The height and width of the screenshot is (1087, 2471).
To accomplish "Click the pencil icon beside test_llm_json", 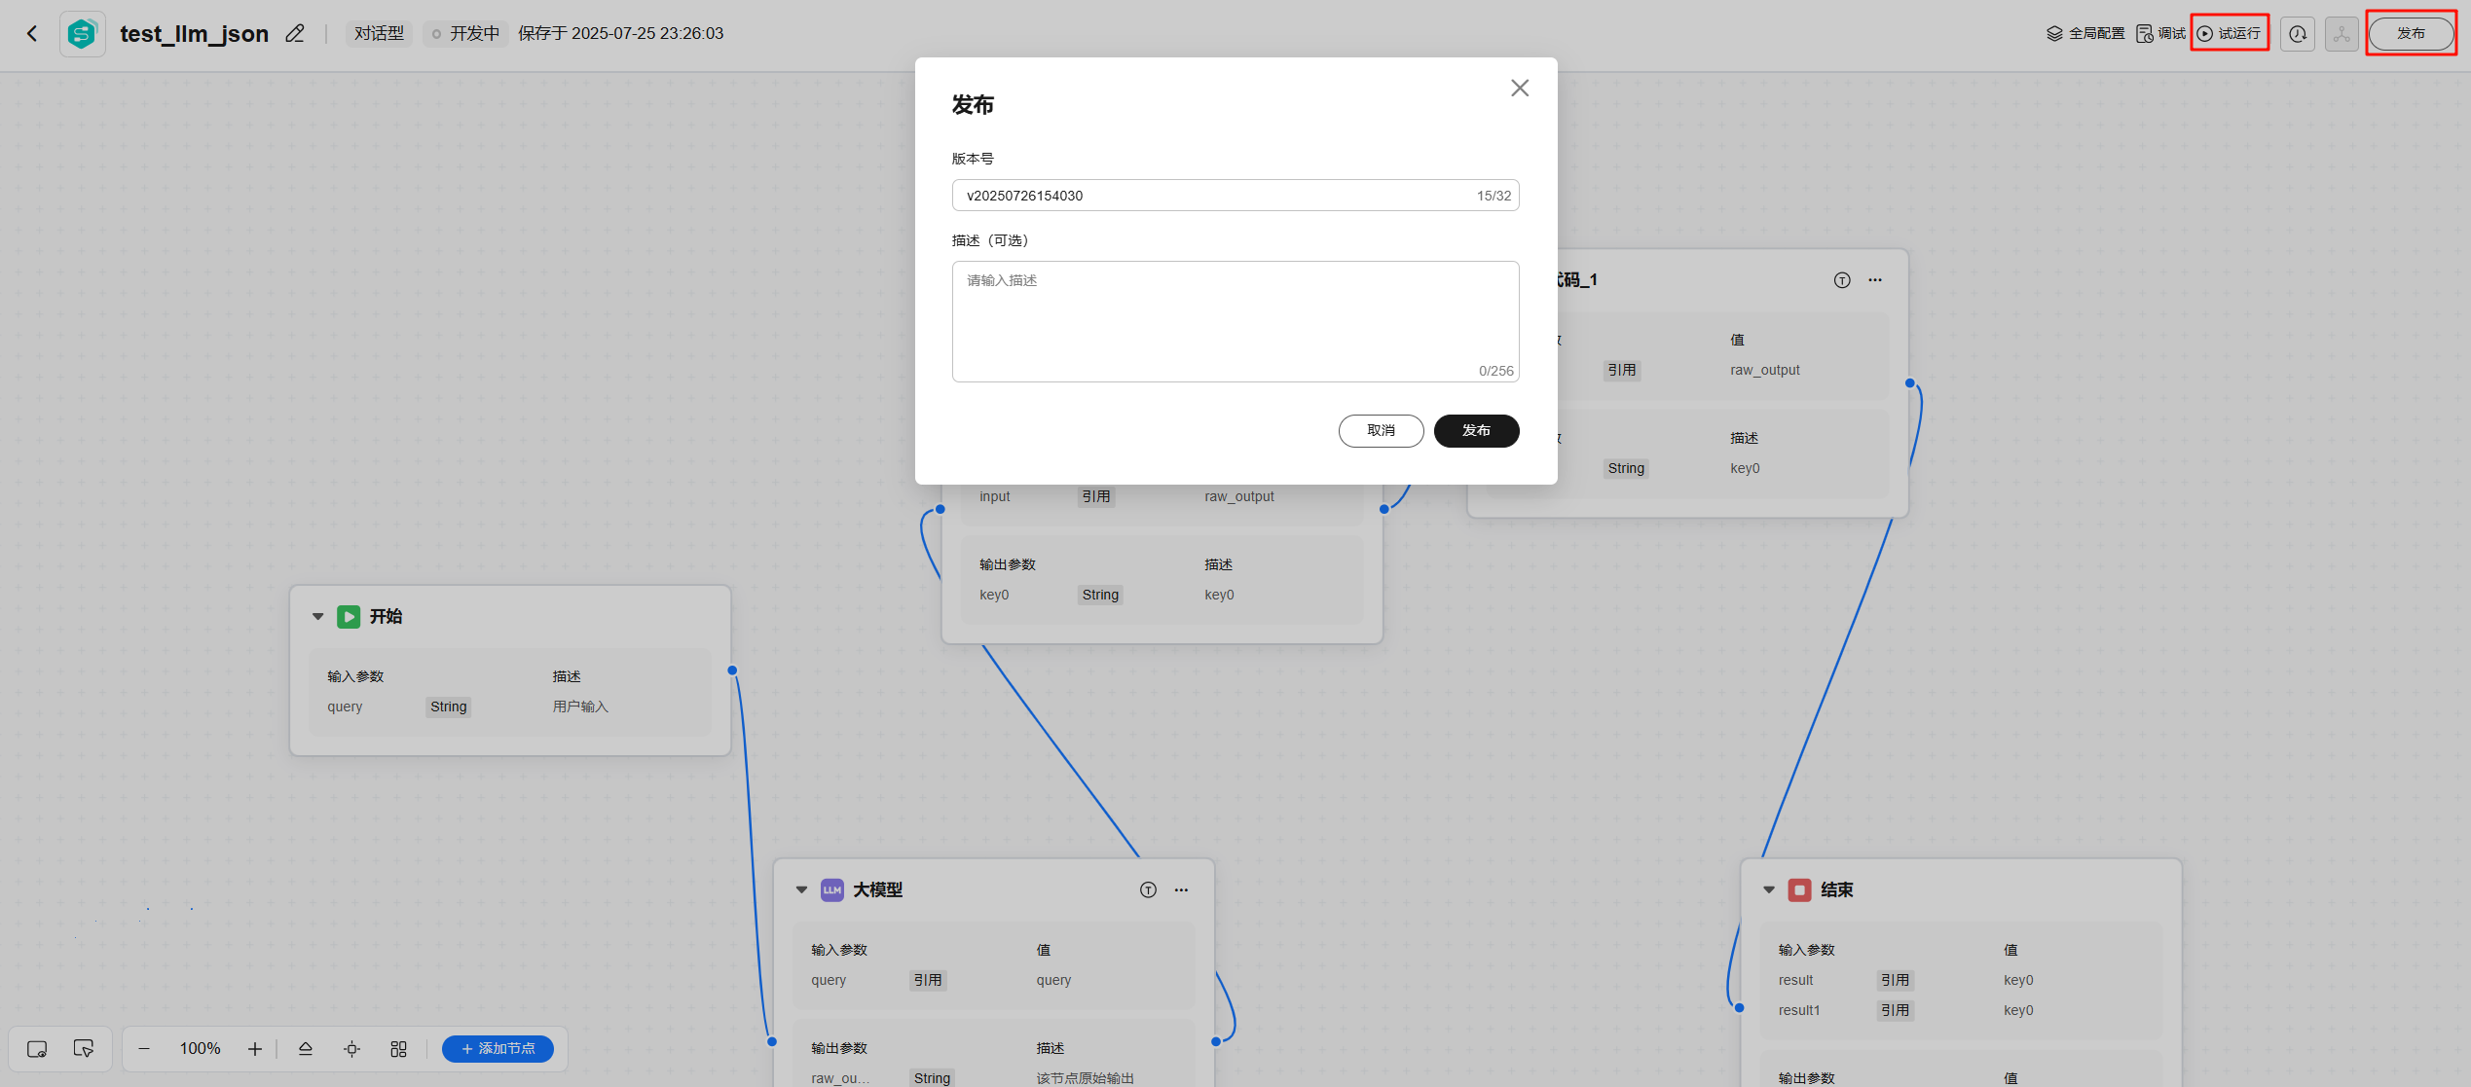I will [x=295, y=34].
